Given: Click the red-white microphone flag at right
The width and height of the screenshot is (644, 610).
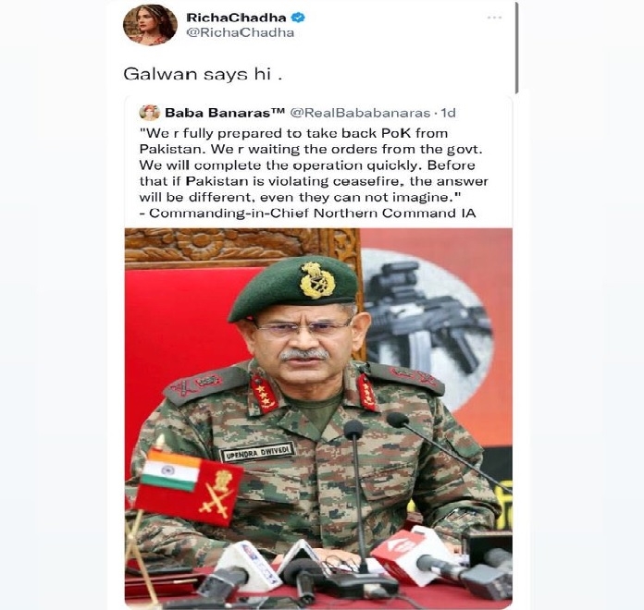Looking at the screenshot, I should pos(411,555).
